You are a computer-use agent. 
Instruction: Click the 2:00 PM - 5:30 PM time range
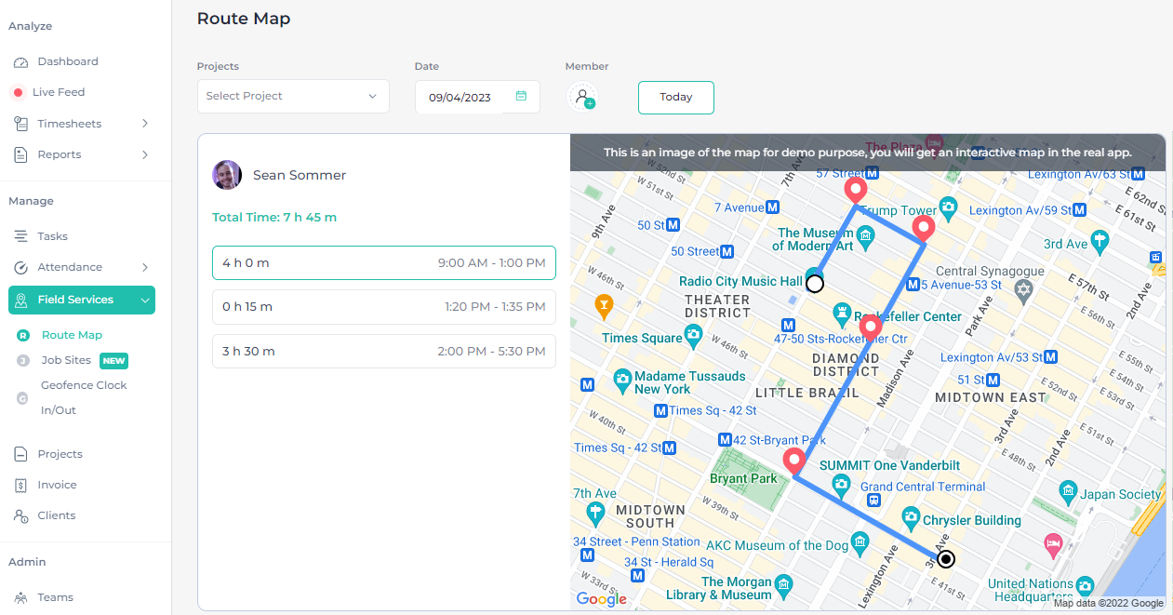tap(491, 352)
